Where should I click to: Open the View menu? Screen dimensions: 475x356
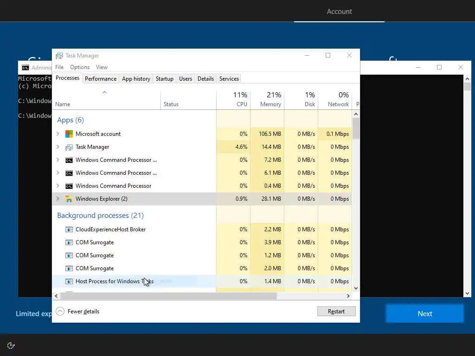pos(102,67)
